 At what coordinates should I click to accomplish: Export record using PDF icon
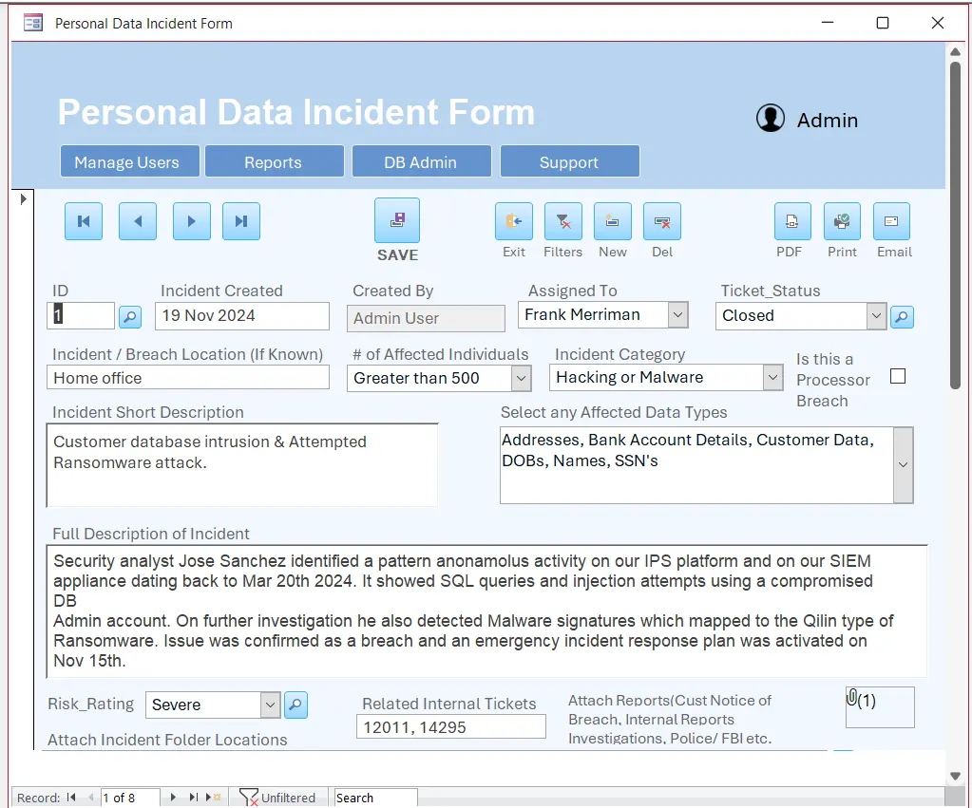792,221
